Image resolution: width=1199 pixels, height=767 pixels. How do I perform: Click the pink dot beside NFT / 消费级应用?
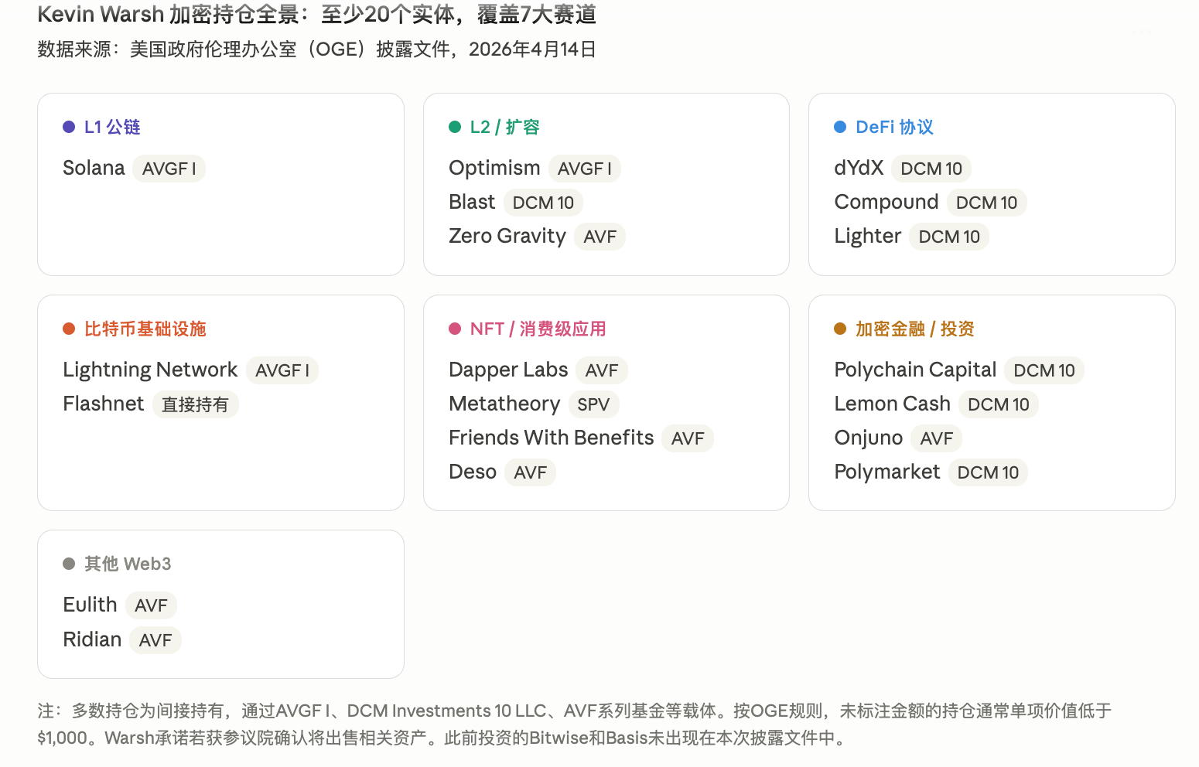[455, 329]
